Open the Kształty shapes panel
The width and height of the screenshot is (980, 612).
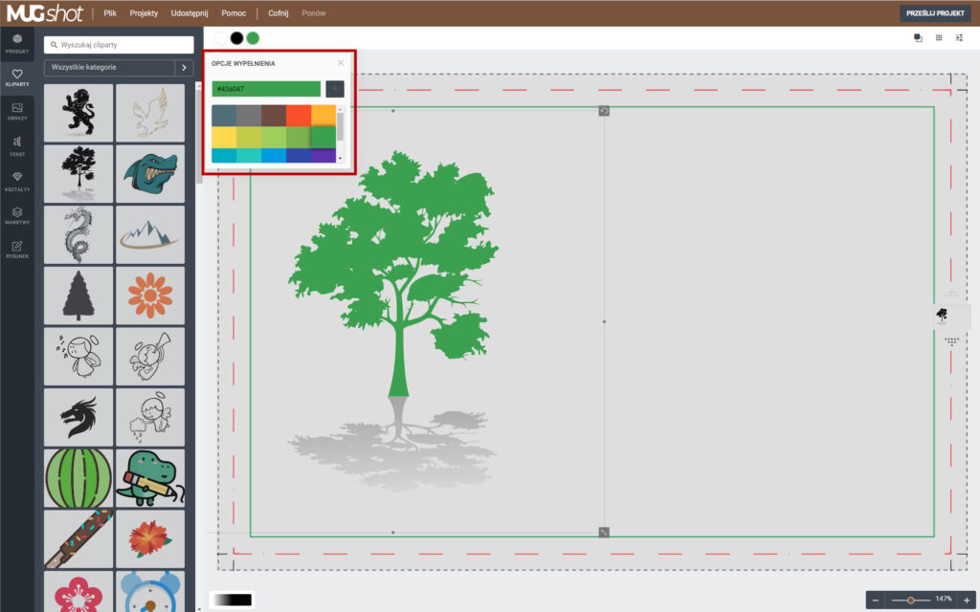coord(17,181)
